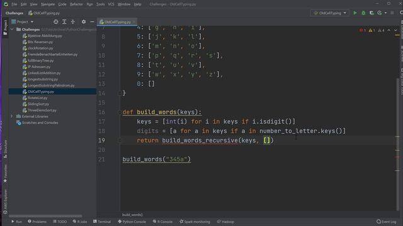Open the Terminal tool window

102,222
